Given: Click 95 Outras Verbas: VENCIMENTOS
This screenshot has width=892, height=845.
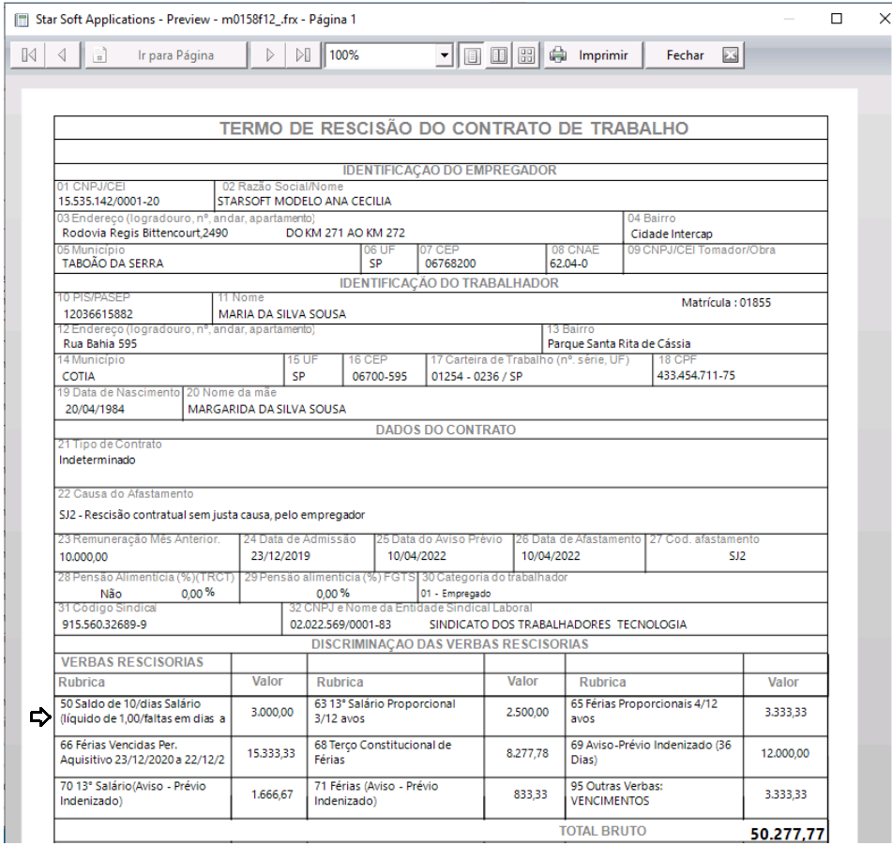Looking at the screenshot, I should point(616,793).
